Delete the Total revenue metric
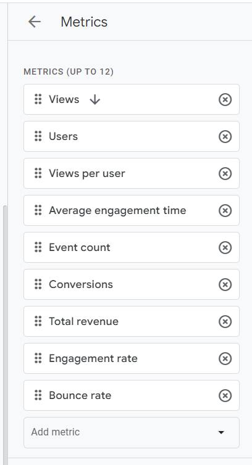Image resolution: width=252 pixels, height=465 pixels. click(225, 321)
